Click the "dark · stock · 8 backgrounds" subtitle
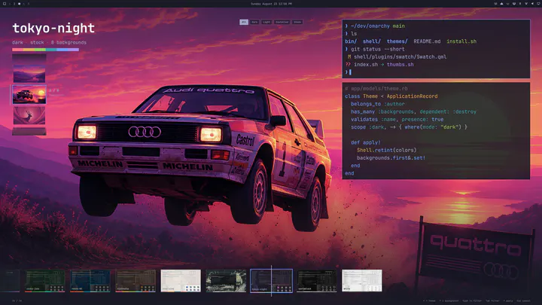Image resolution: width=542 pixels, height=305 pixels. coord(49,42)
